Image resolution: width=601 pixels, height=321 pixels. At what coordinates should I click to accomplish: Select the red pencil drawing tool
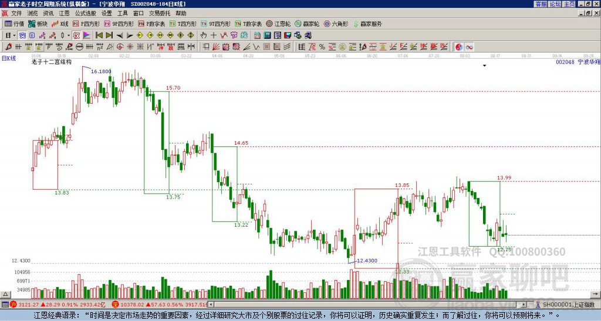tap(8, 47)
